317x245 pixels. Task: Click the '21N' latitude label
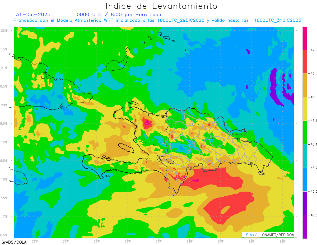point(4,68)
